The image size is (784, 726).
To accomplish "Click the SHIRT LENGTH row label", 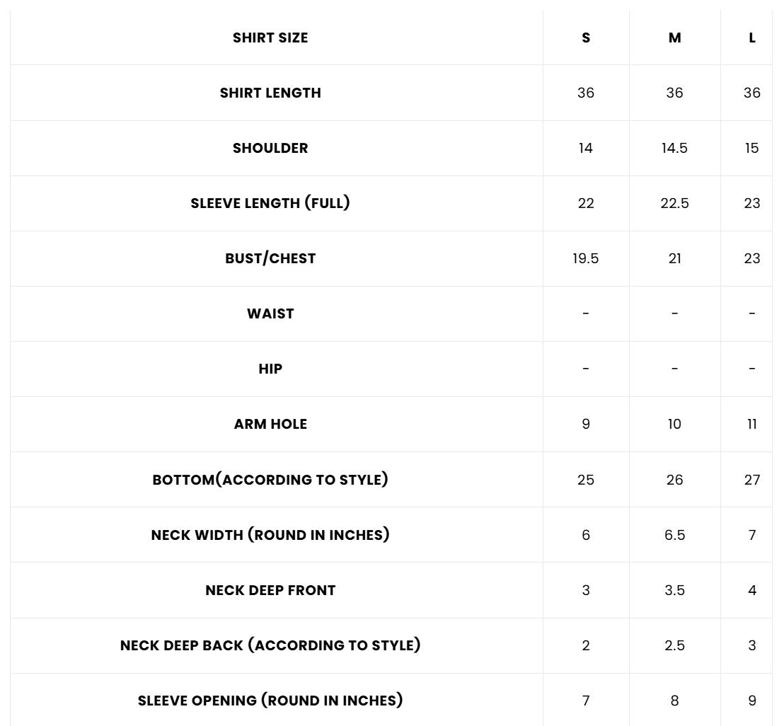I will coord(270,93).
